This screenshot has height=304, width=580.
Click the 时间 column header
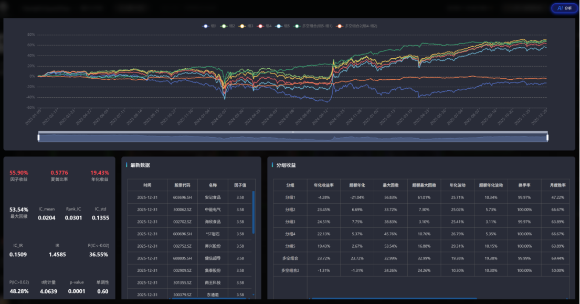[147, 185]
